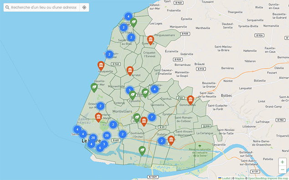Expand the cluster of 7 markers
289x180 pixels.
coord(152,117)
